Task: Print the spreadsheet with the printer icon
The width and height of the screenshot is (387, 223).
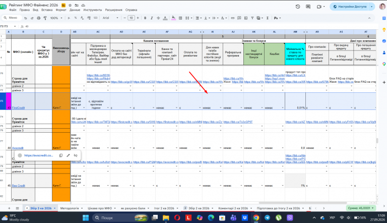Action: [38, 18]
